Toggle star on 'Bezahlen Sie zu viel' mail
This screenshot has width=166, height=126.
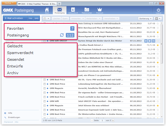pos(158,32)
